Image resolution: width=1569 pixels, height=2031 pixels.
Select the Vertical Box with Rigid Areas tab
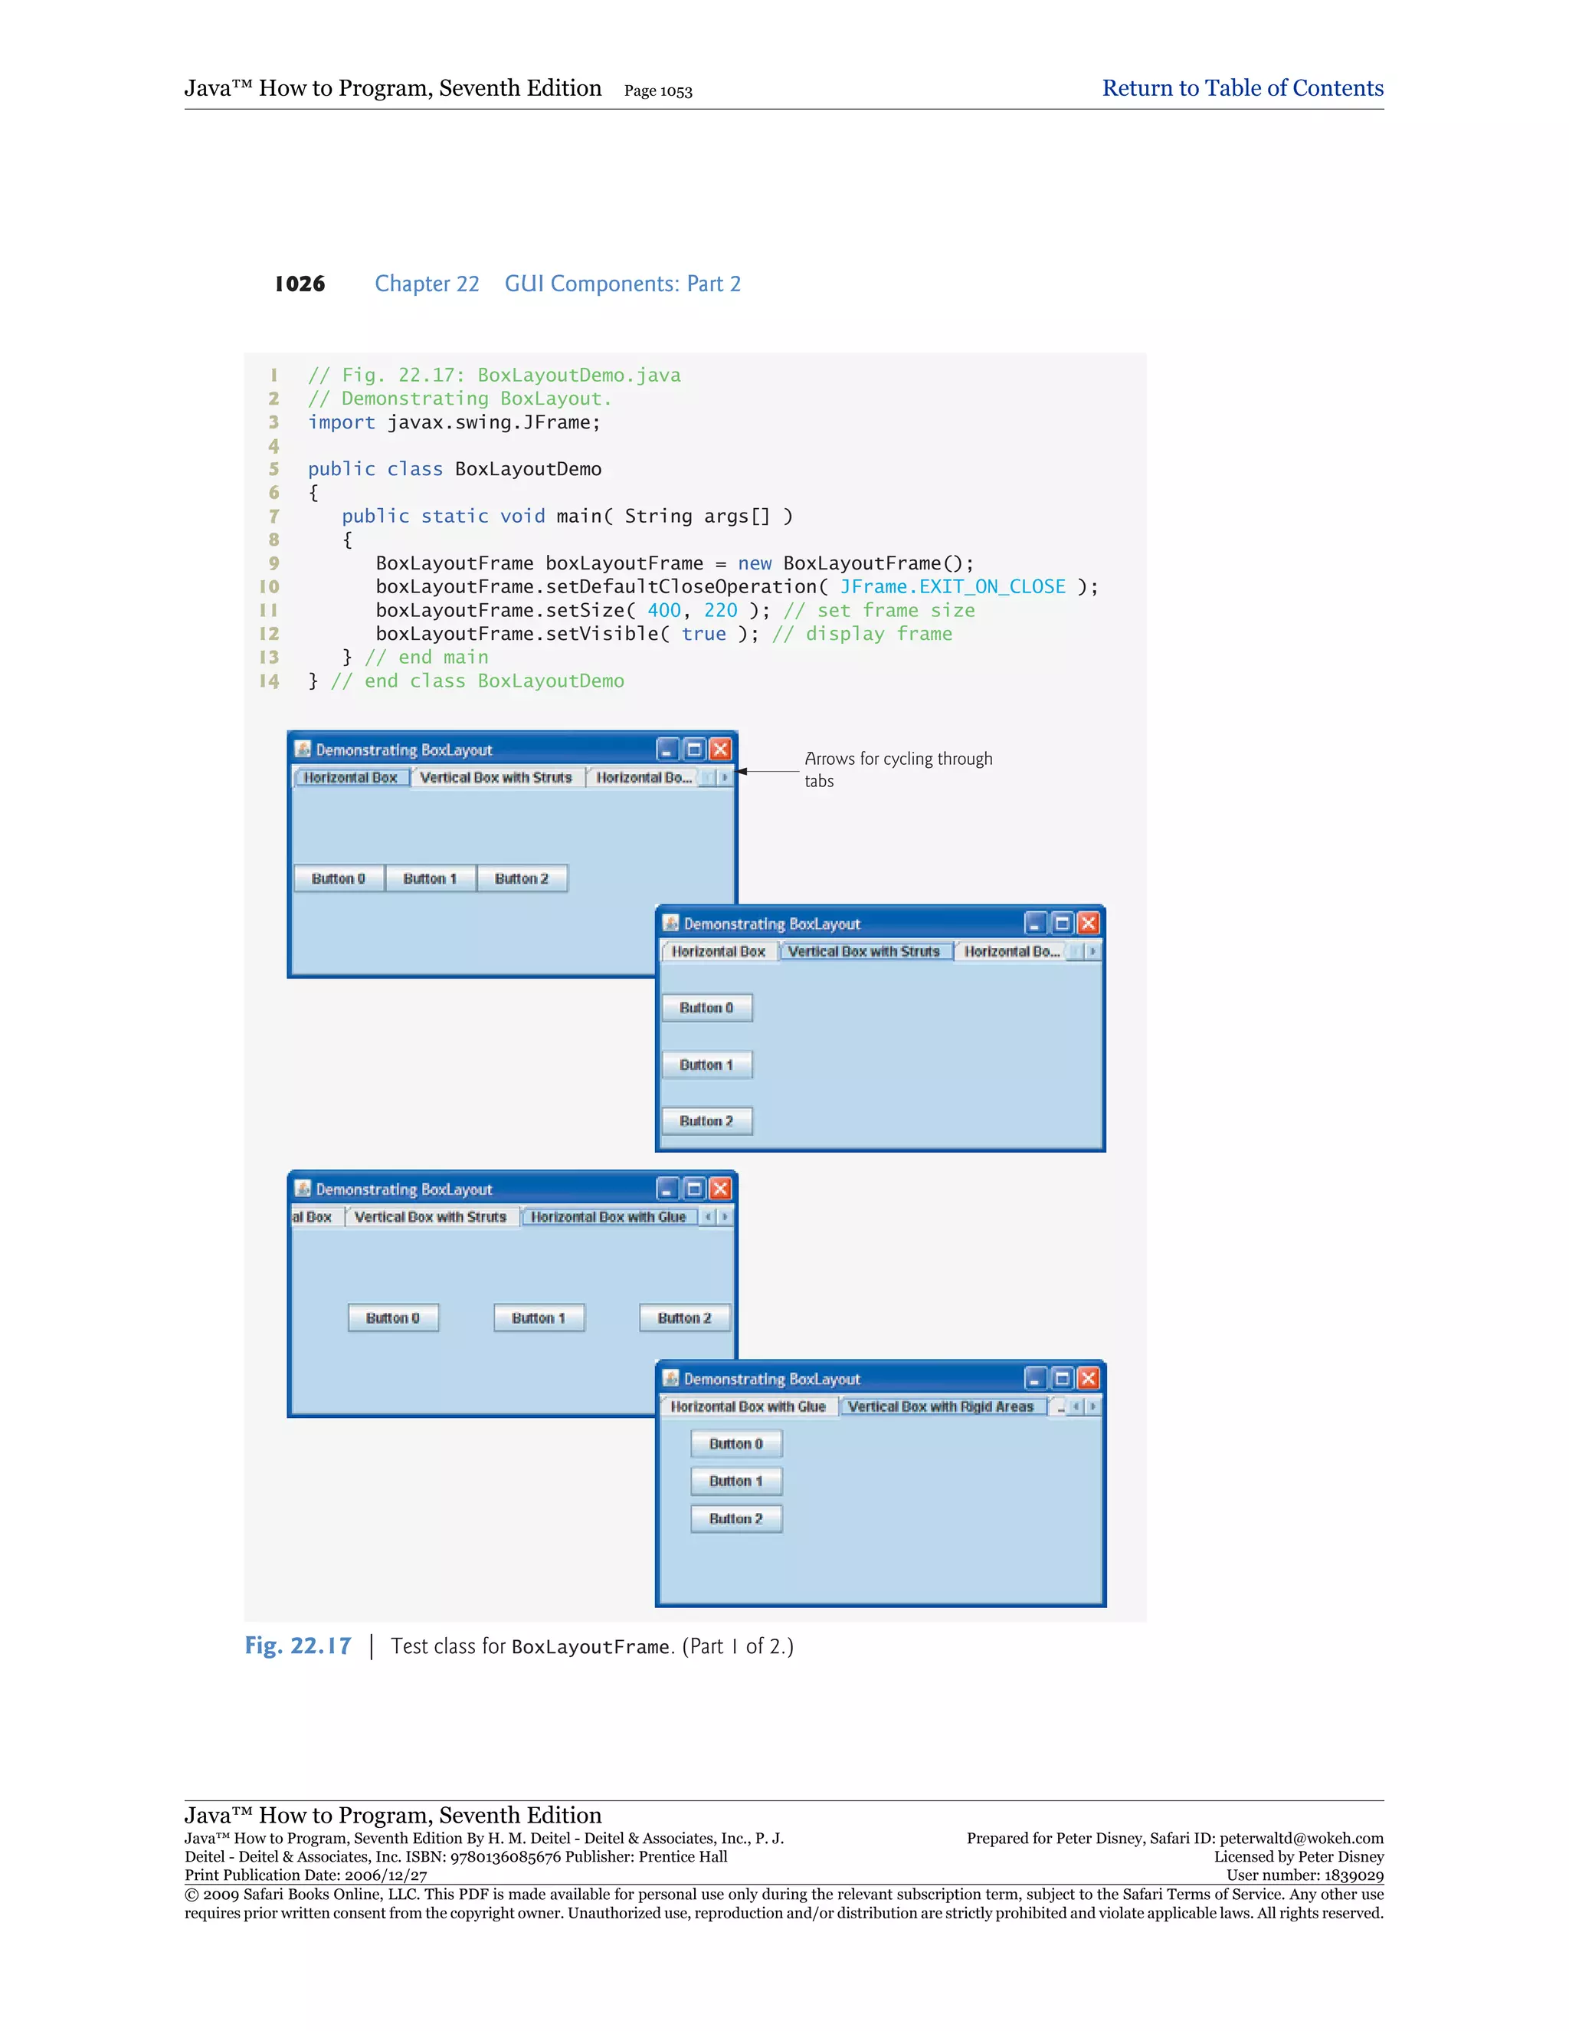coord(941,1406)
